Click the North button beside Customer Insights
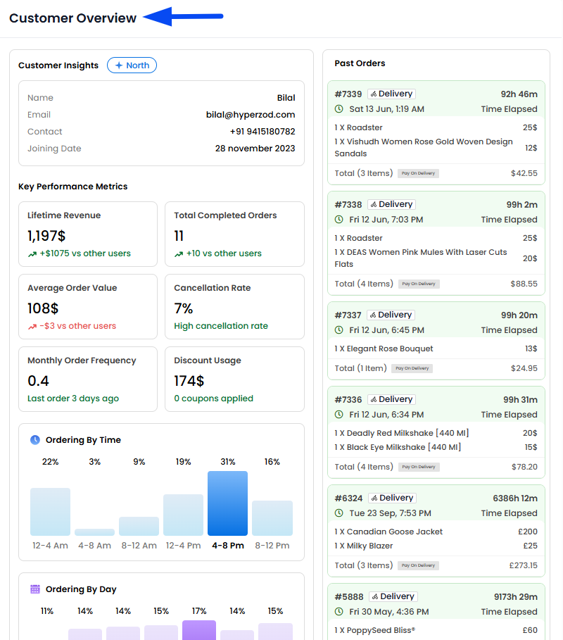This screenshot has height=640, width=563. coord(132,65)
